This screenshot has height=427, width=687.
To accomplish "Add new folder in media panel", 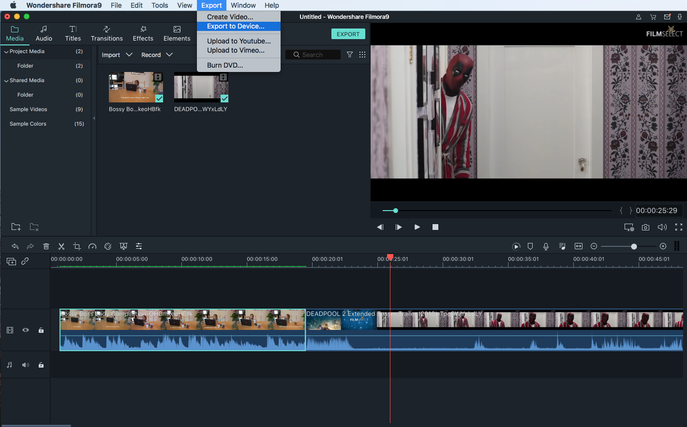I will tap(16, 227).
